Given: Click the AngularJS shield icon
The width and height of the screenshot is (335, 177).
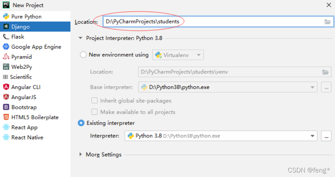Looking at the screenshot, I should click(x=6, y=97).
